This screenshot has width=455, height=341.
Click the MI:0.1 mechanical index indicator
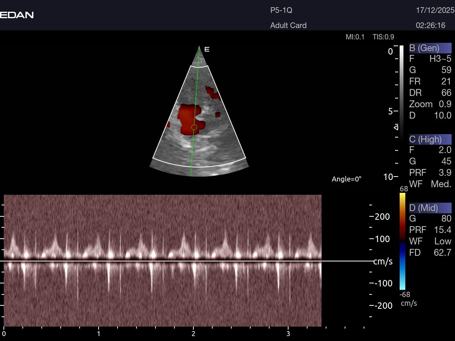pyautogui.click(x=355, y=37)
